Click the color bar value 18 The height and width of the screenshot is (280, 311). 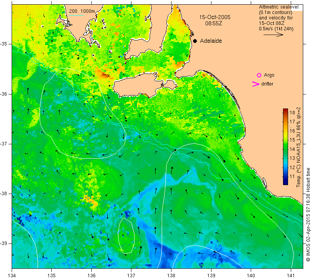pos(292,113)
